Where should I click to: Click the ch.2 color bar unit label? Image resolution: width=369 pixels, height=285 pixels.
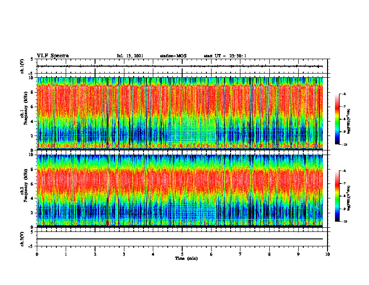pos(349,198)
